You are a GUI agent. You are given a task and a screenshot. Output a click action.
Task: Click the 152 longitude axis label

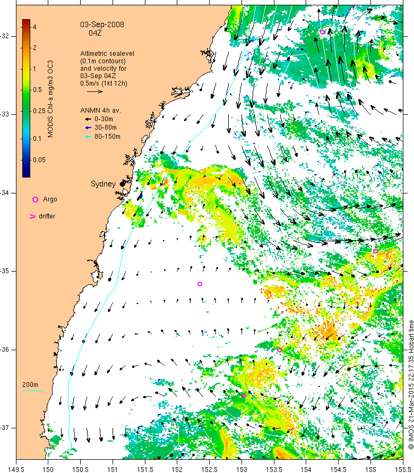tap(177, 470)
